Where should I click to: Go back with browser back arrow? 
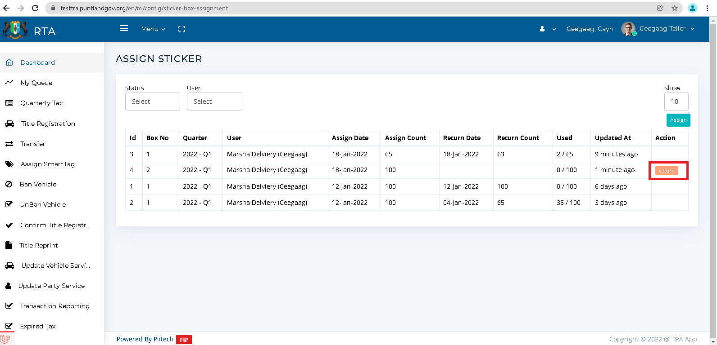(6, 8)
